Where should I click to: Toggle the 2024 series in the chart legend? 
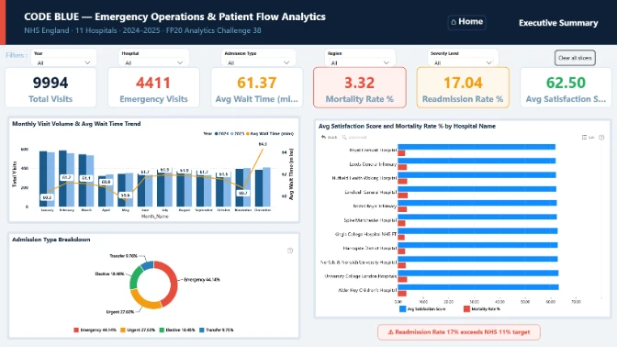point(221,134)
